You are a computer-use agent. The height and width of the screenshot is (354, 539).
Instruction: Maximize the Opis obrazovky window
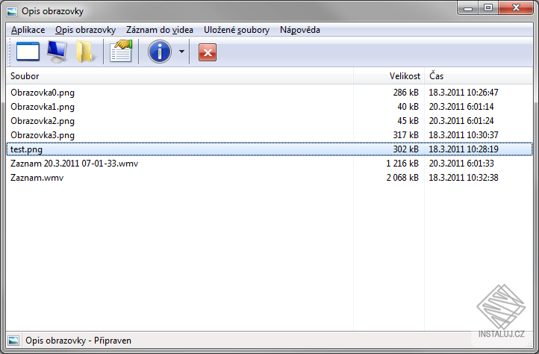click(488, 8)
